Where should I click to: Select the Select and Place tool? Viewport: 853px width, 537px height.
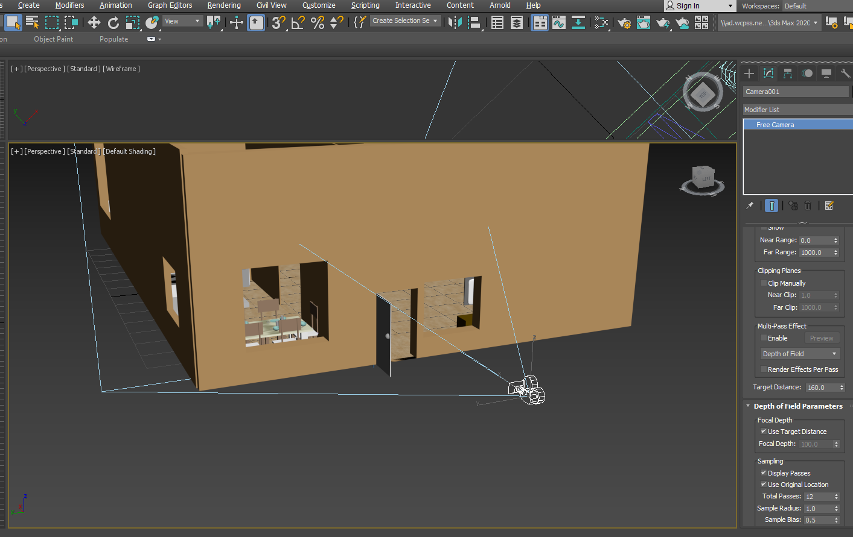pyautogui.click(x=152, y=23)
